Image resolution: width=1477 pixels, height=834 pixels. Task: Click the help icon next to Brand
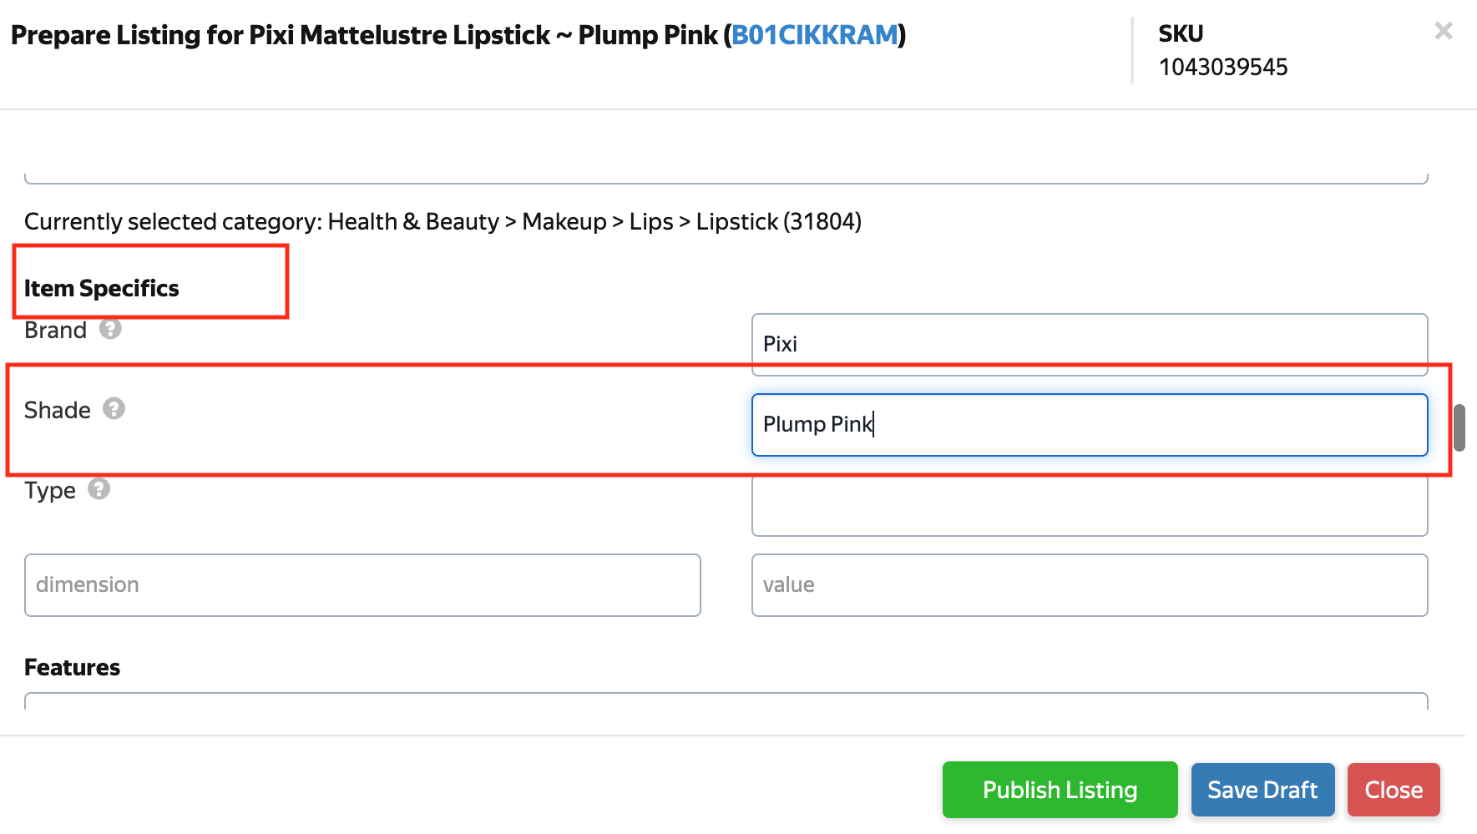(x=110, y=329)
